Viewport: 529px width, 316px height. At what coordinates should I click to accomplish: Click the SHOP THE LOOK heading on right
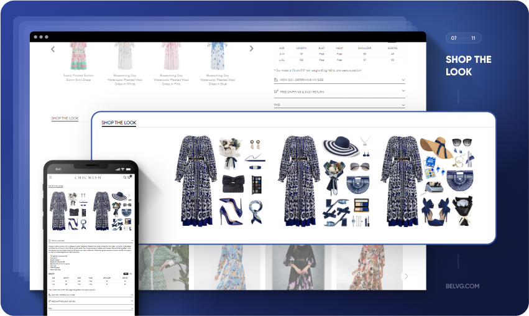click(469, 65)
